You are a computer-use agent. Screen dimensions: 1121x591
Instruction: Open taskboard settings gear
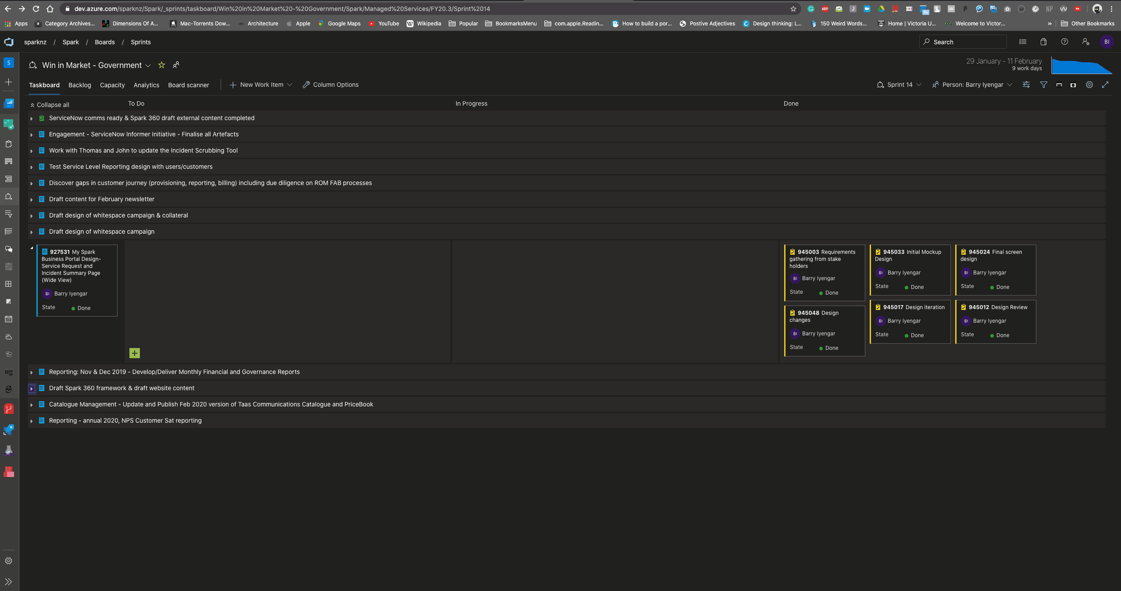point(1089,85)
